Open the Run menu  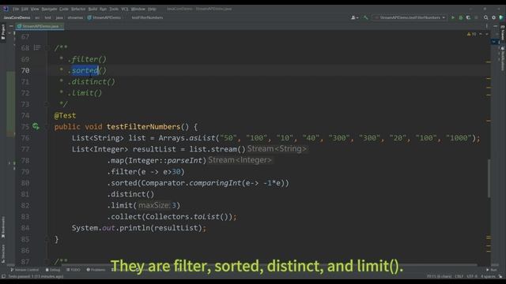(103, 9)
